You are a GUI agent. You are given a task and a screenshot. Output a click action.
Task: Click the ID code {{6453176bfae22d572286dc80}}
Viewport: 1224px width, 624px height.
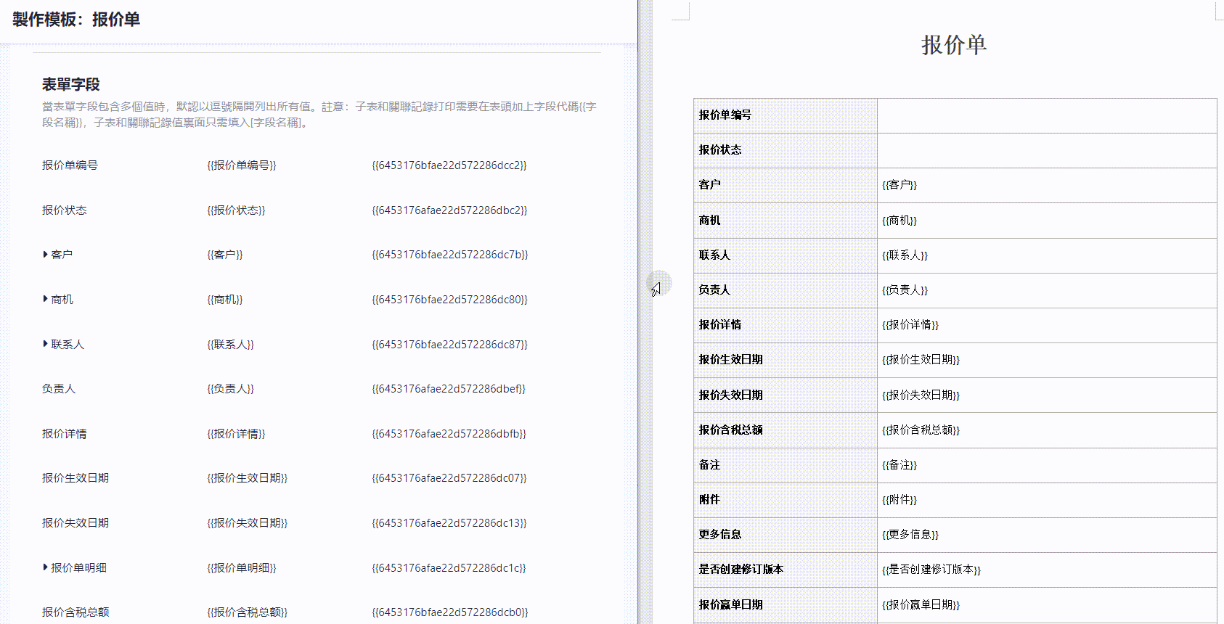[450, 300]
